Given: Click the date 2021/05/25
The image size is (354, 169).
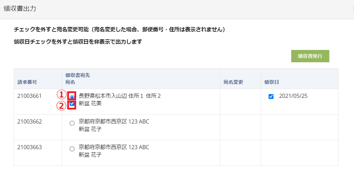Looking at the screenshot, I should (293, 96).
